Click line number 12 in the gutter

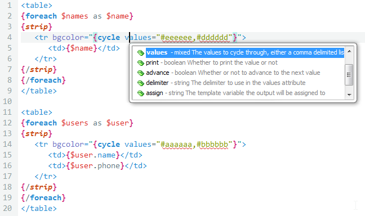click(7, 123)
